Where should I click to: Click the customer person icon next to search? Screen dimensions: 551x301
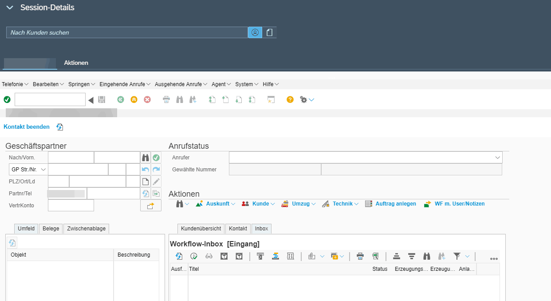255,32
